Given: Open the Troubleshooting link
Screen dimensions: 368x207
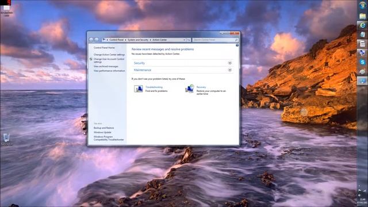Looking at the screenshot, I should 154,87.
